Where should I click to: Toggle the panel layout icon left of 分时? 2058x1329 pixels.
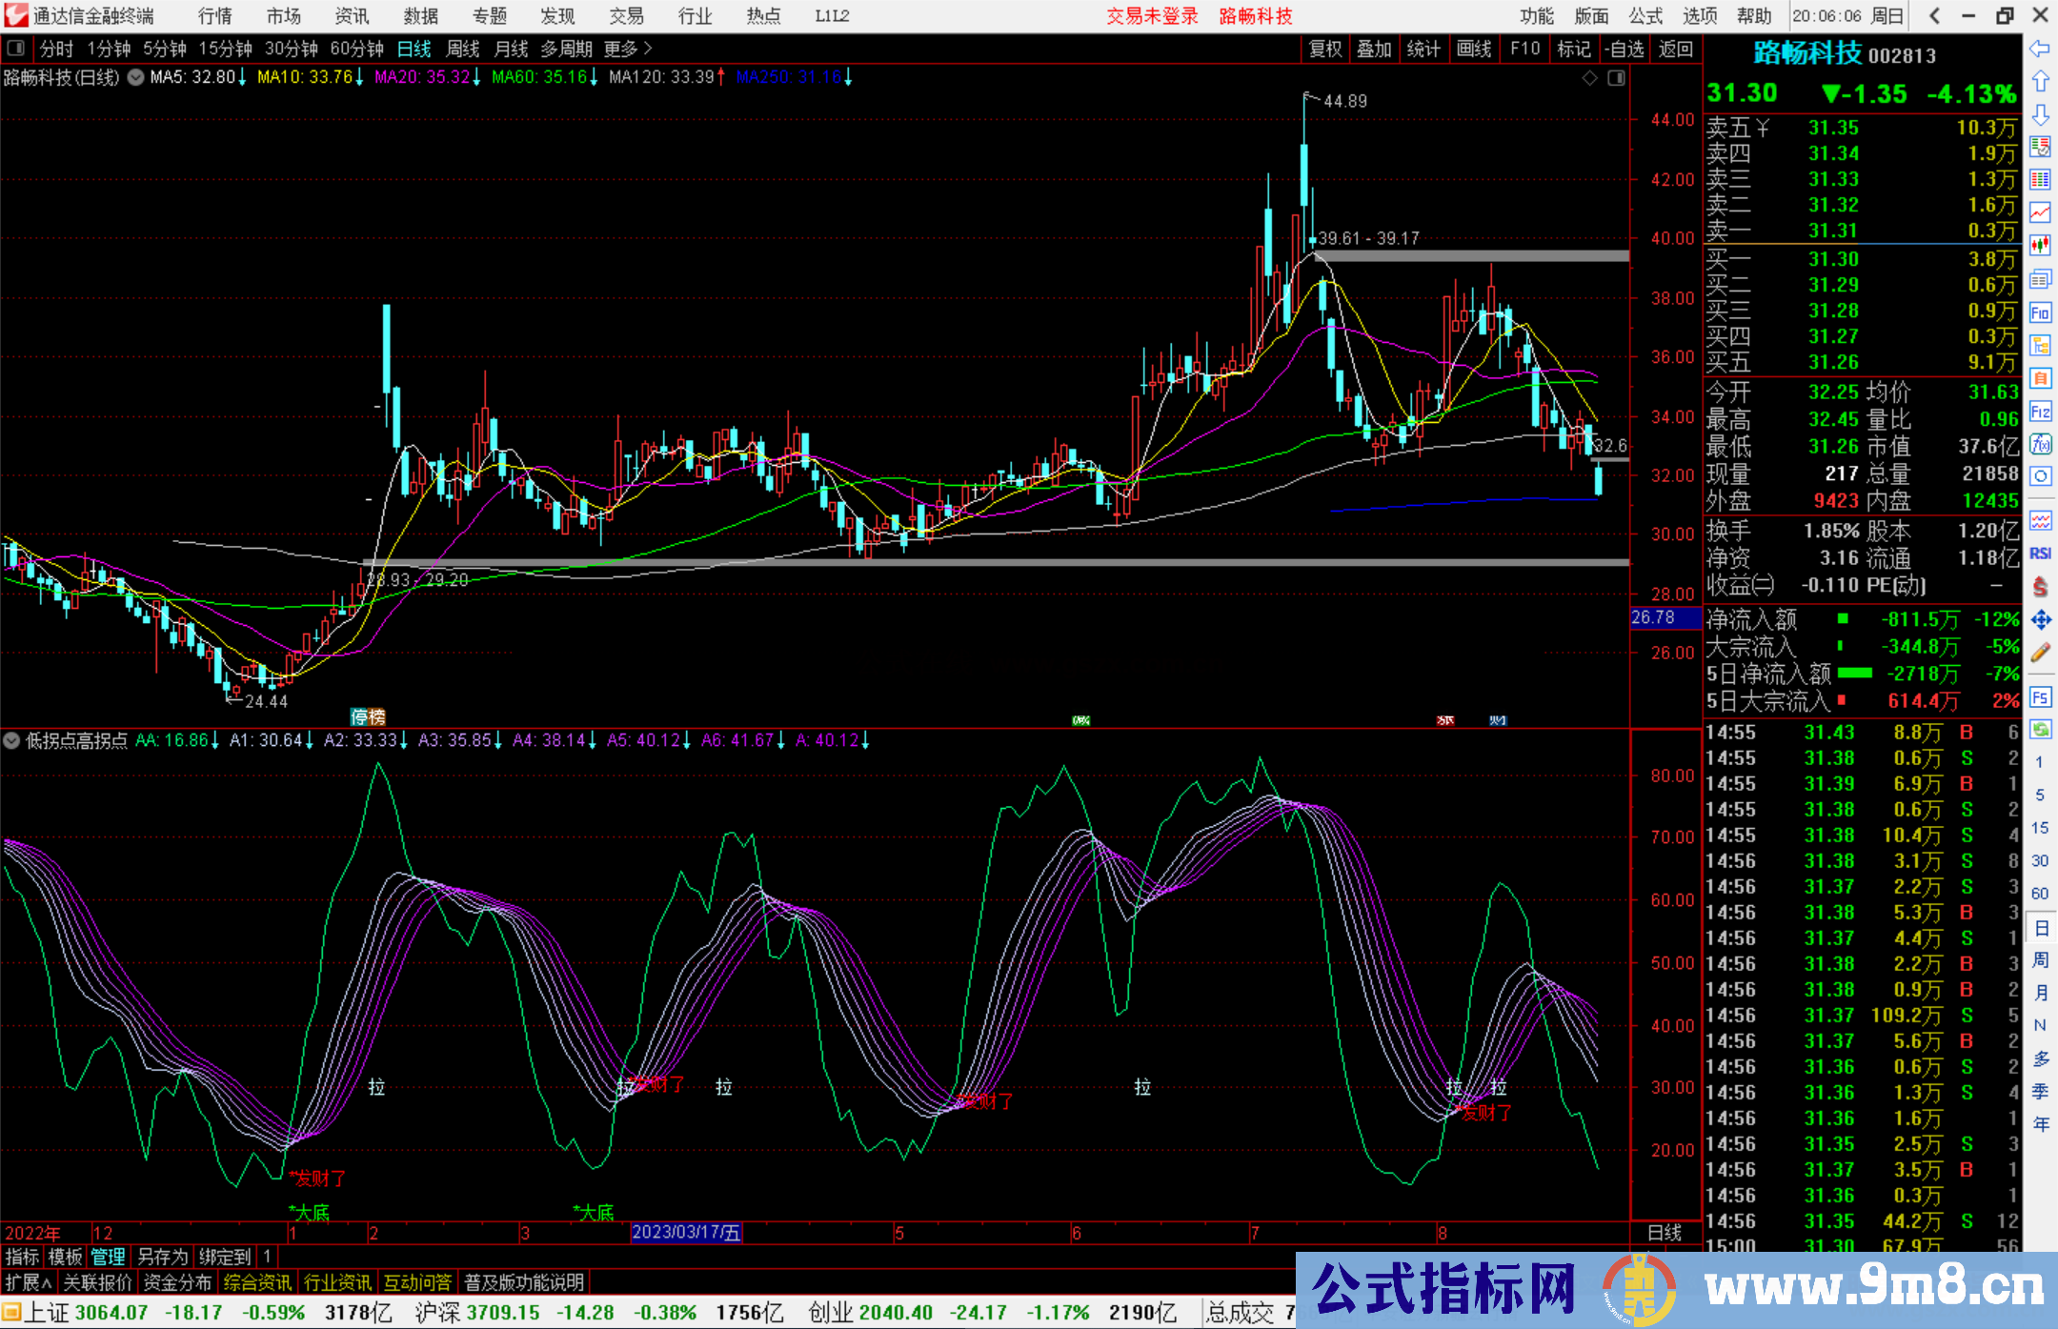[x=16, y=49]
